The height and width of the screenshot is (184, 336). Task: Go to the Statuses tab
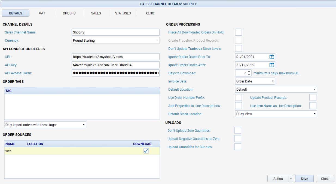(123, 13)
